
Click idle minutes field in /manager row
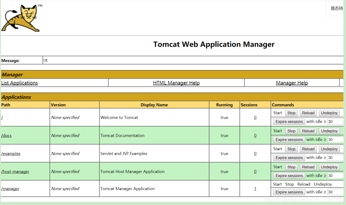pos(336,192)
